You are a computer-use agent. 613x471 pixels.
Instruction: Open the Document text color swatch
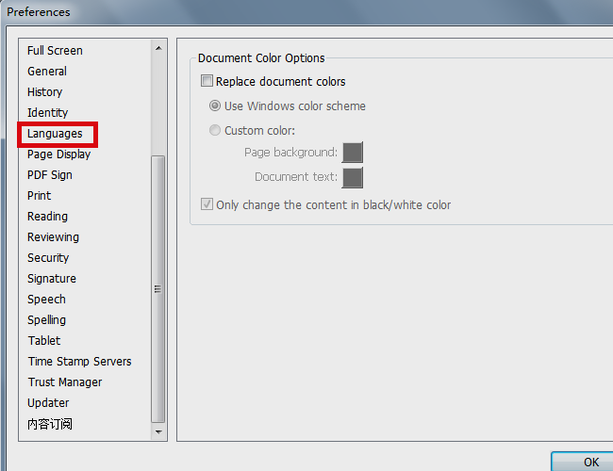[x=353, y=178]
